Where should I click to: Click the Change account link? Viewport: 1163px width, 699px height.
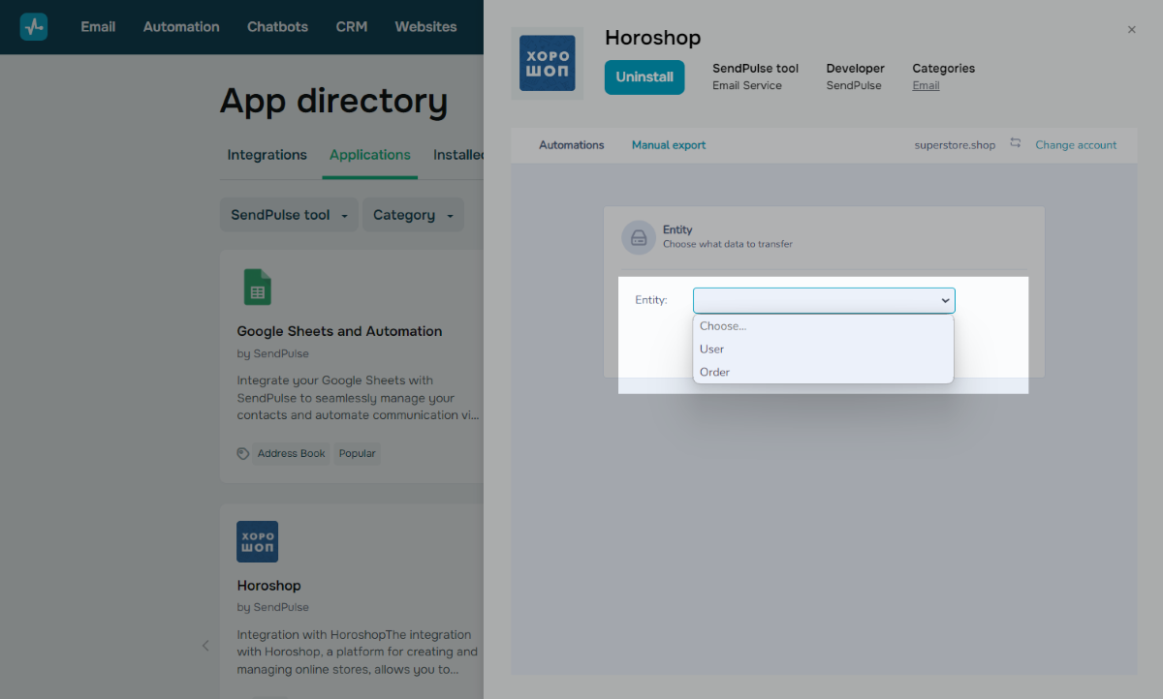click(1076, 145)
